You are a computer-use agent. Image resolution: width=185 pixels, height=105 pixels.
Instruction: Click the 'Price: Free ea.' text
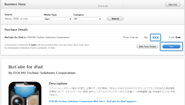[x=131, y=37]
